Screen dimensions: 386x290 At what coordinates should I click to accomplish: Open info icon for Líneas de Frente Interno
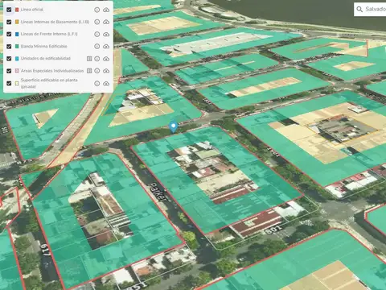[x=97, y=35]
